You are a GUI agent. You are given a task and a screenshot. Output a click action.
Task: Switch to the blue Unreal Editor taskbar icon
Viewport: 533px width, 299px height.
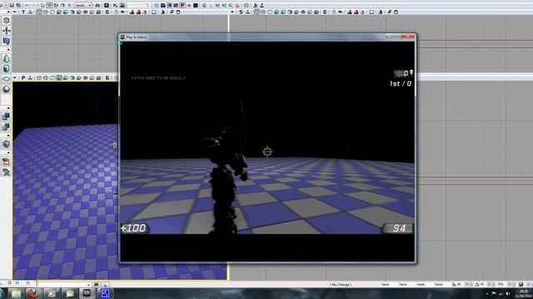pyautogui.click(x=105, y=293)
